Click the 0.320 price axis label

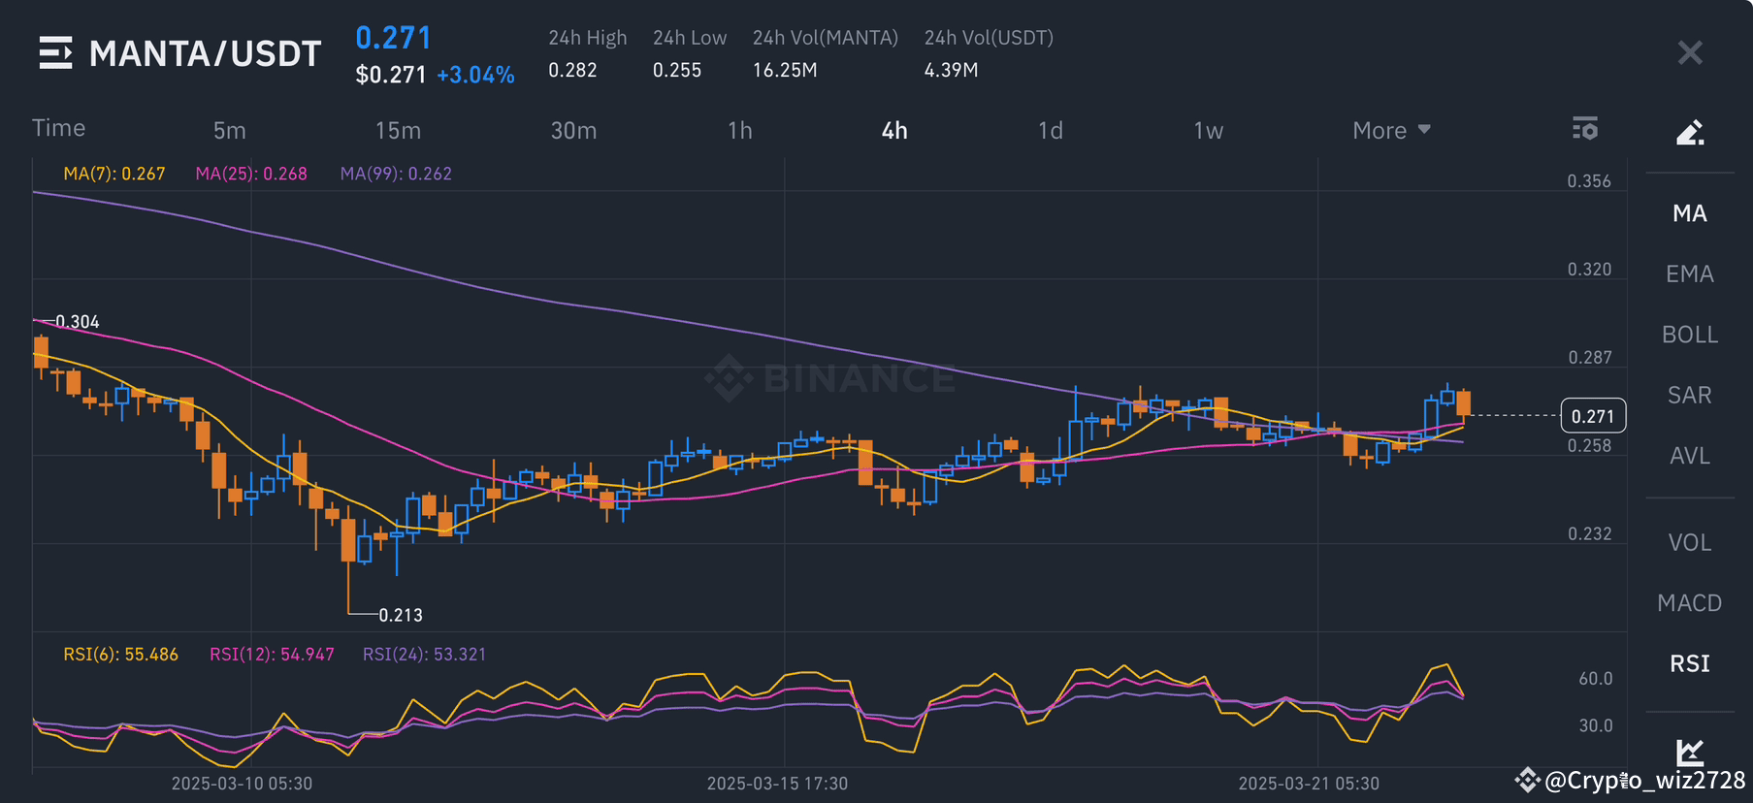coord(1590,270)
